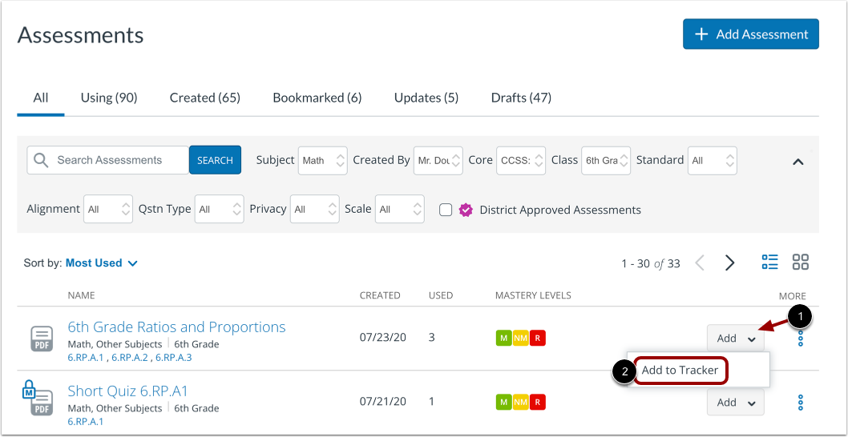Switch to list view icon
Viewport: 848px width, 437px height.
[x=769, y=263]
